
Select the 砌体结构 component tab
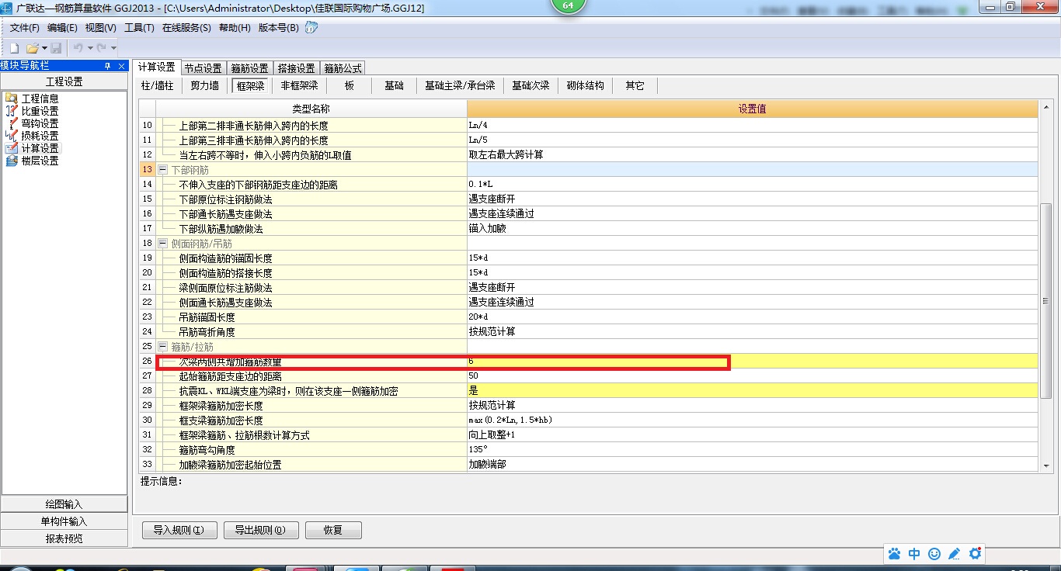(x=585, y=85)
